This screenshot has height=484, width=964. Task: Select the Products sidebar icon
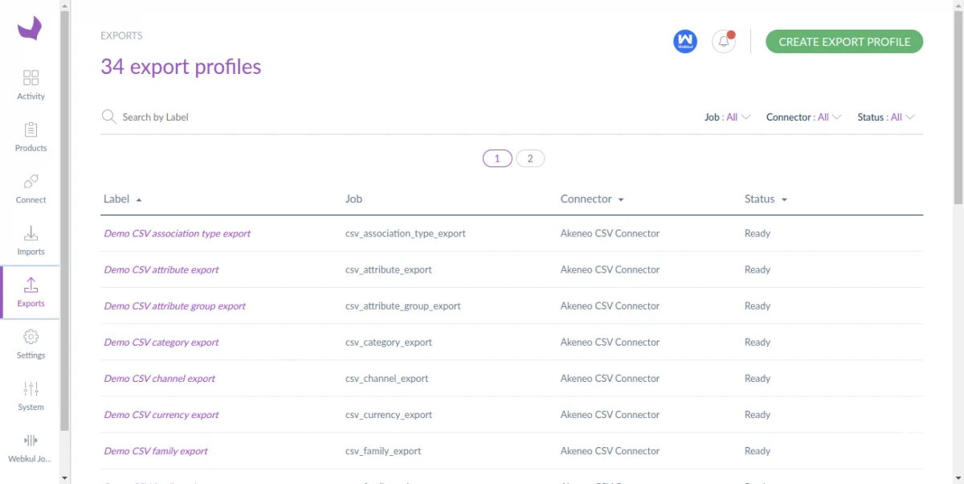tap(31, 137)
